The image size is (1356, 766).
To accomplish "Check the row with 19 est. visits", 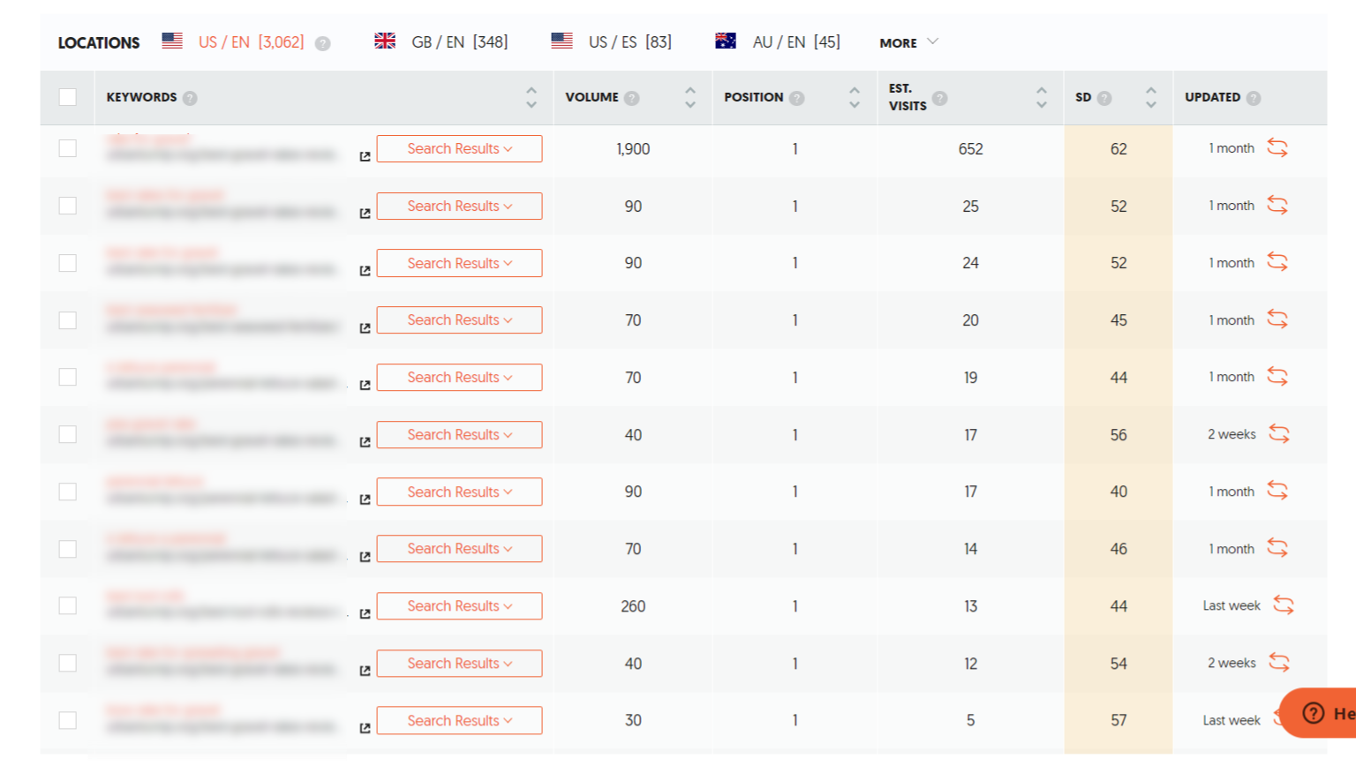I will tap(67, 377).
